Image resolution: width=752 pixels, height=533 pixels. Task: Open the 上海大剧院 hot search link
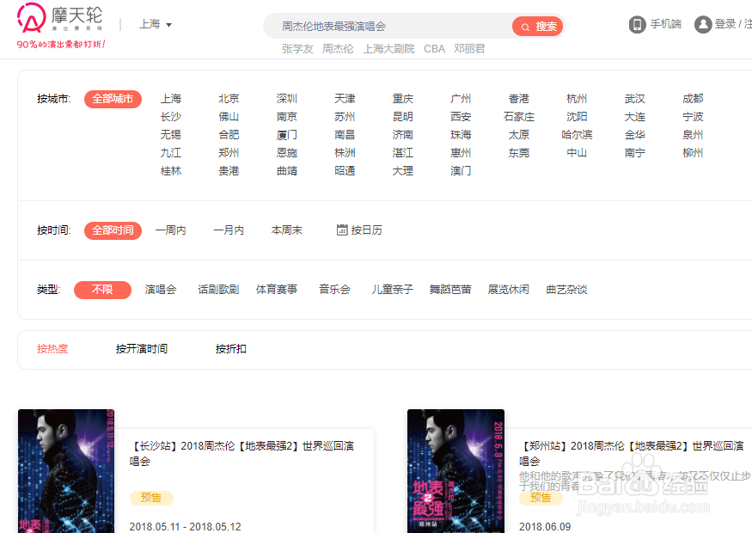click(388, 49)
